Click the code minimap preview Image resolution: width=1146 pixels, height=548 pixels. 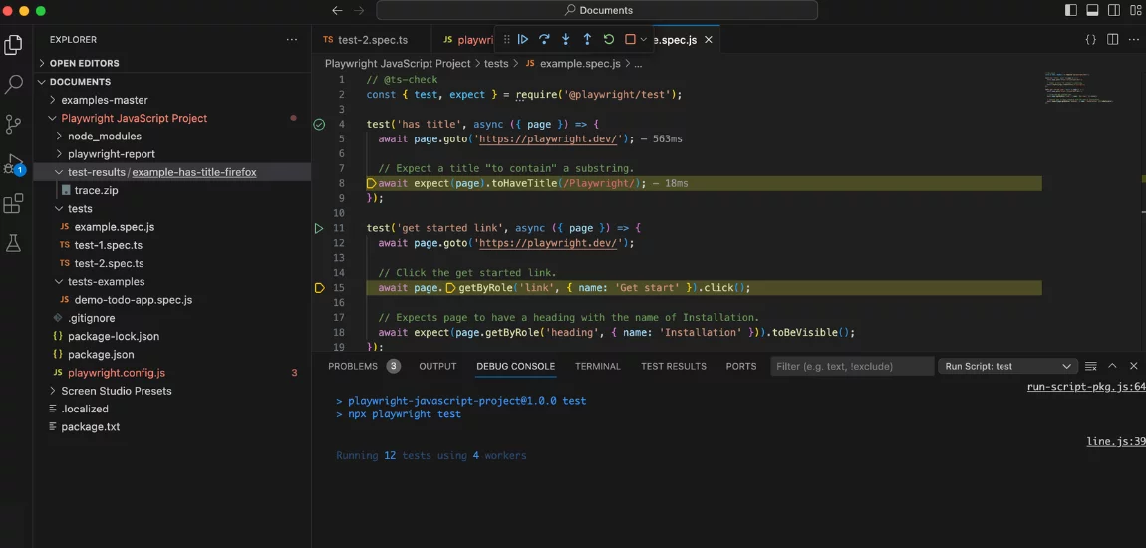1078,88
